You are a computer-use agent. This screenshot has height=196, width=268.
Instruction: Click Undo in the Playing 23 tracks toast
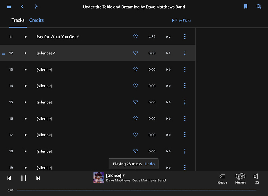(x=149, y=164)
